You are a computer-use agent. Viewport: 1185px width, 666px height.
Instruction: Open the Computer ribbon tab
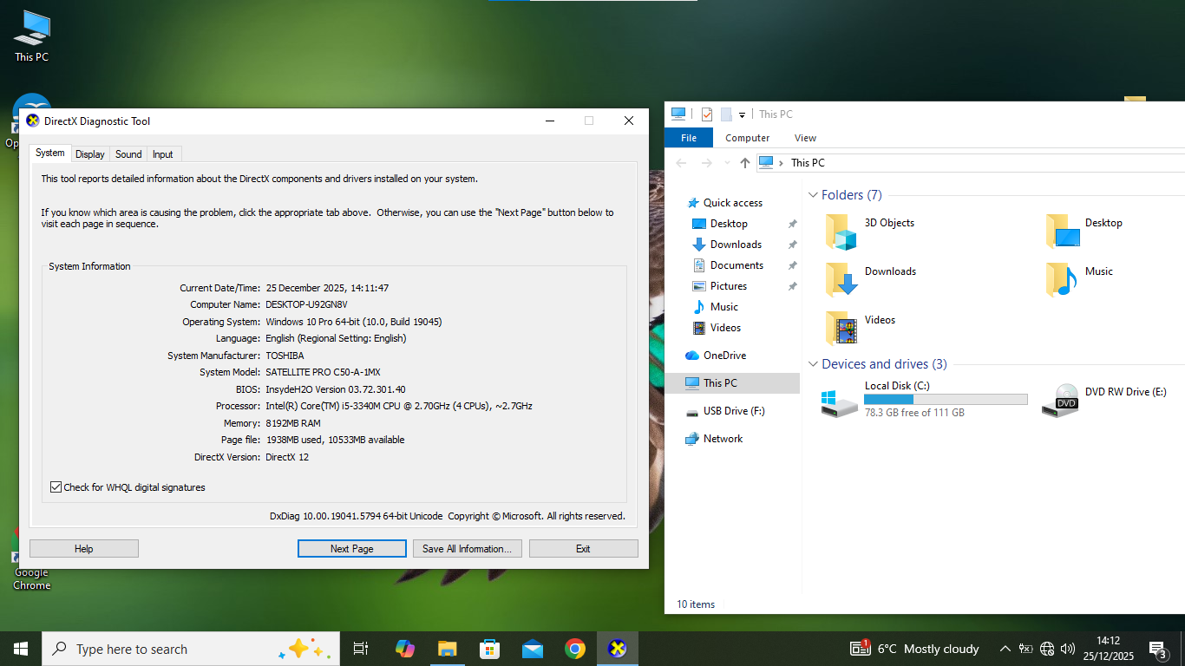[747, 137]
